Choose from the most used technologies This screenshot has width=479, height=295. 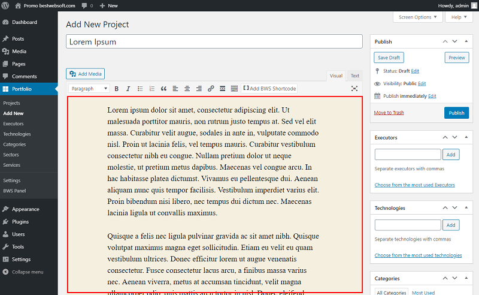tap(418, 255)
